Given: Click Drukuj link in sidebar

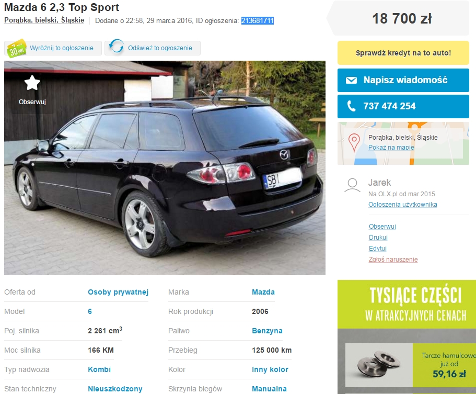Looking at the screenshot, I should point(378,238).
